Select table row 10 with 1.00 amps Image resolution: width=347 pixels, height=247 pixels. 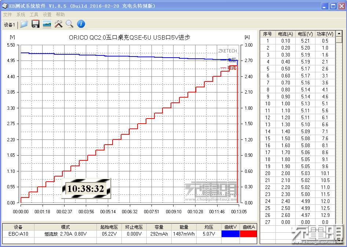click(297, 103)
